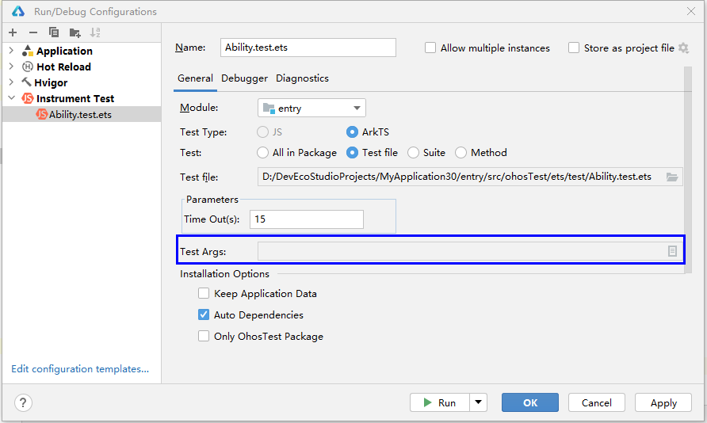Click the Add New Configuration plus icon

tap(13, 32)
